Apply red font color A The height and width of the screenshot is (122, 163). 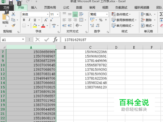[43, 26]
